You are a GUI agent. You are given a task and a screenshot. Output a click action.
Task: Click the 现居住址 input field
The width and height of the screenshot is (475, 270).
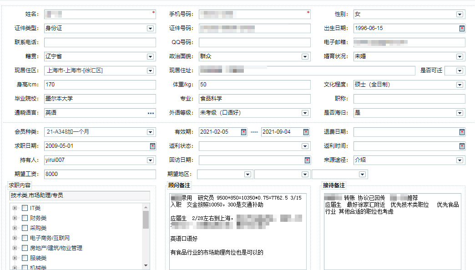307,70
